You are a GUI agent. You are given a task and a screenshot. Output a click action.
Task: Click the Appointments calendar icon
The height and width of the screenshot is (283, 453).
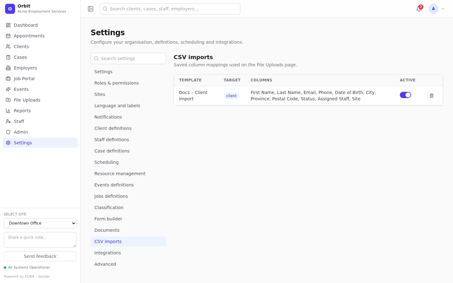8,36
